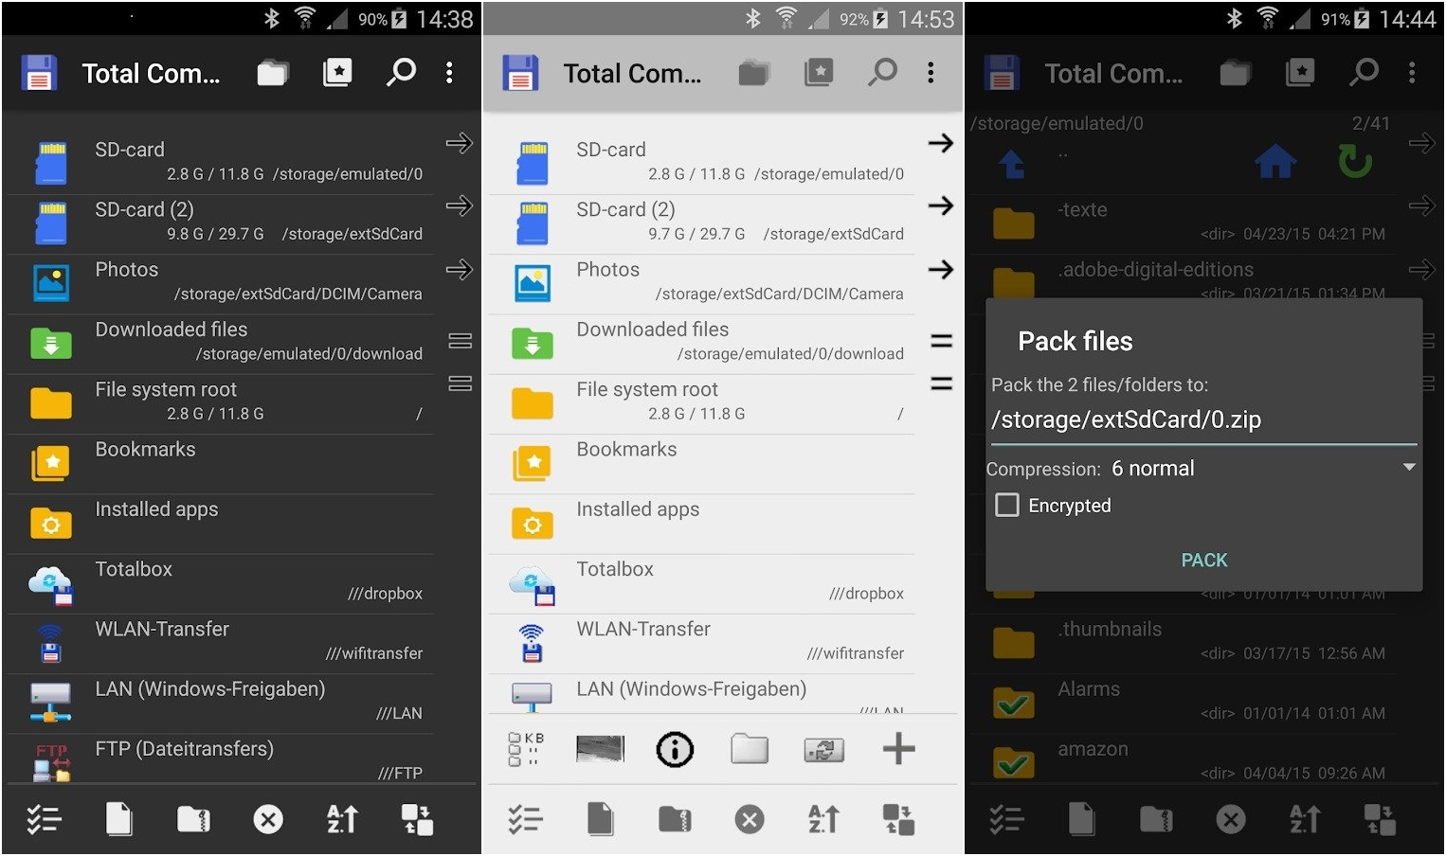Add a custom button with the plus icon

click(897, 749)
